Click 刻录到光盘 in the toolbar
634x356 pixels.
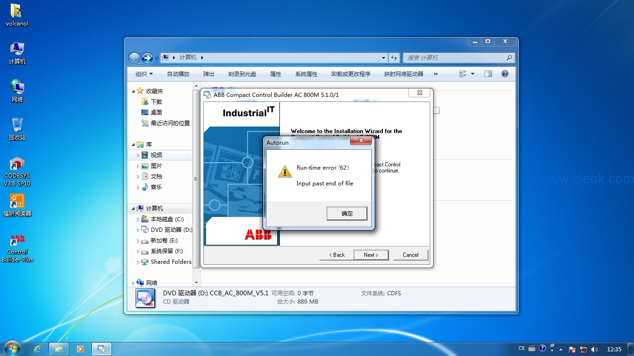click(x=242, y=74)
